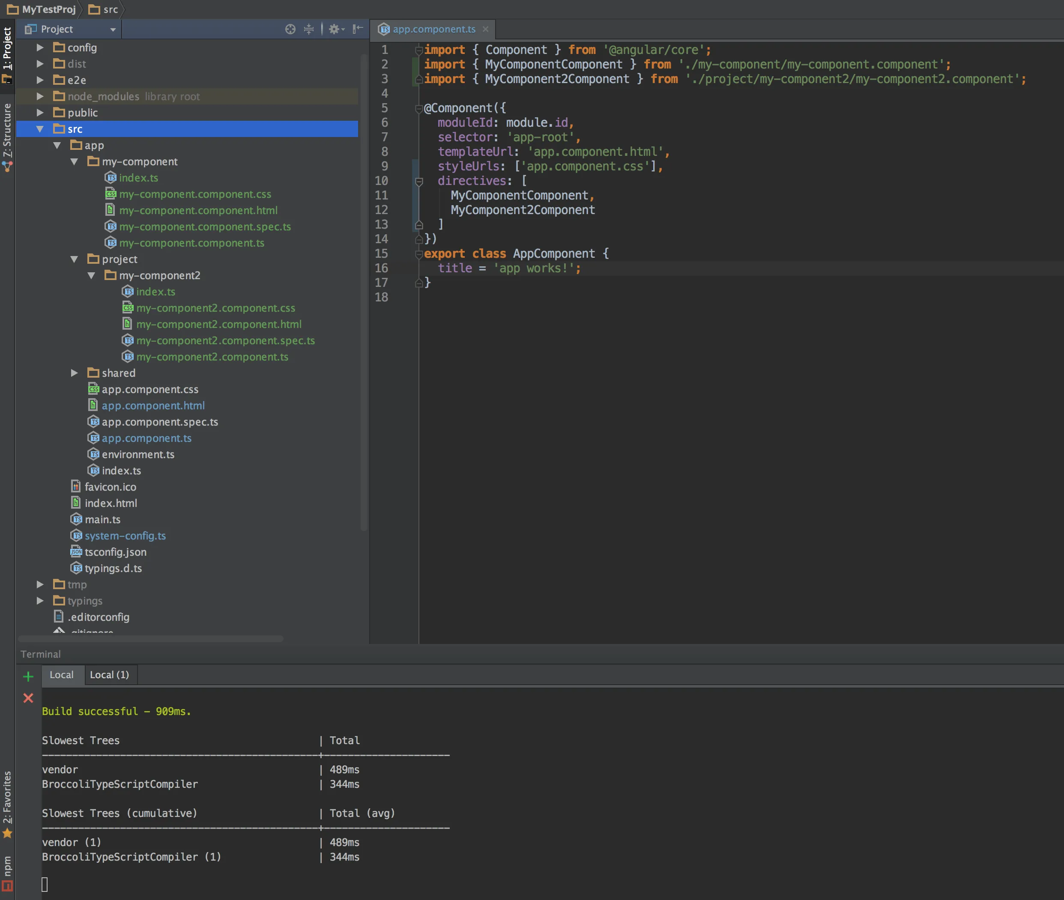
Task: Switch to Local (1) terminal tab
Action: (x=109, y=674)
